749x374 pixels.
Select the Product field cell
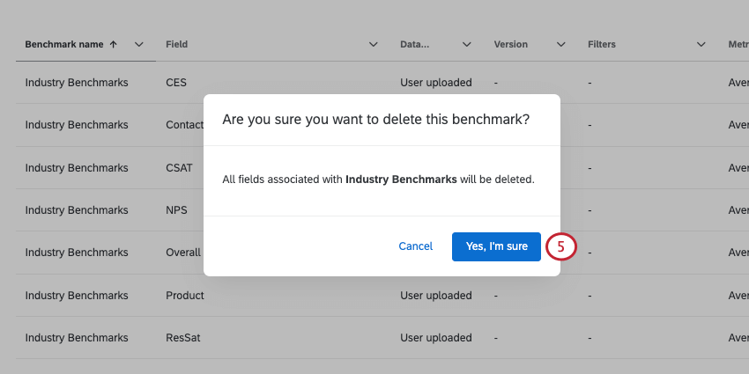tap(185, 296)
